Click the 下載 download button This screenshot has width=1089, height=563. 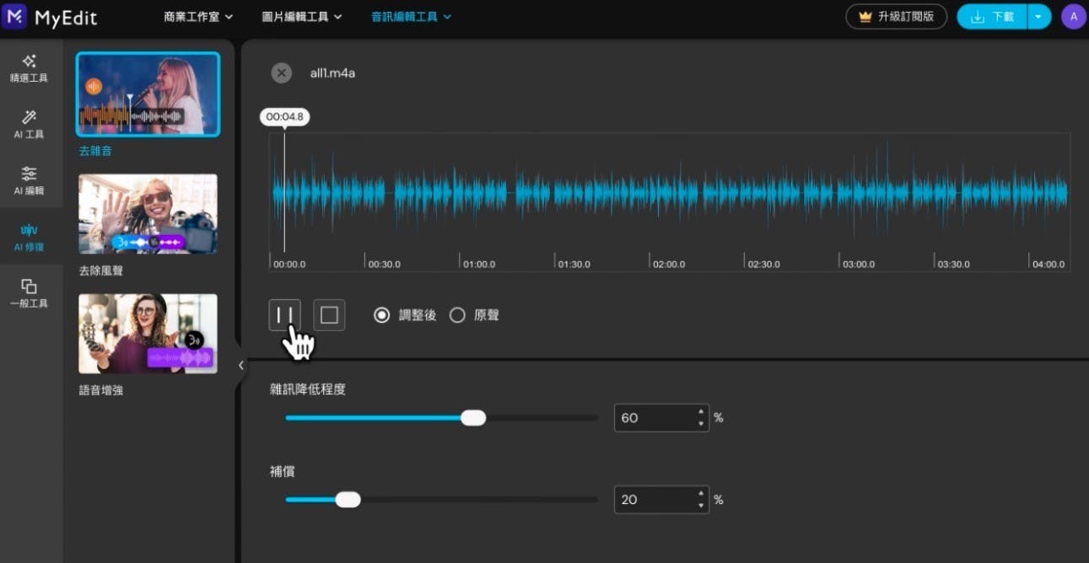[x=992, y=17]
